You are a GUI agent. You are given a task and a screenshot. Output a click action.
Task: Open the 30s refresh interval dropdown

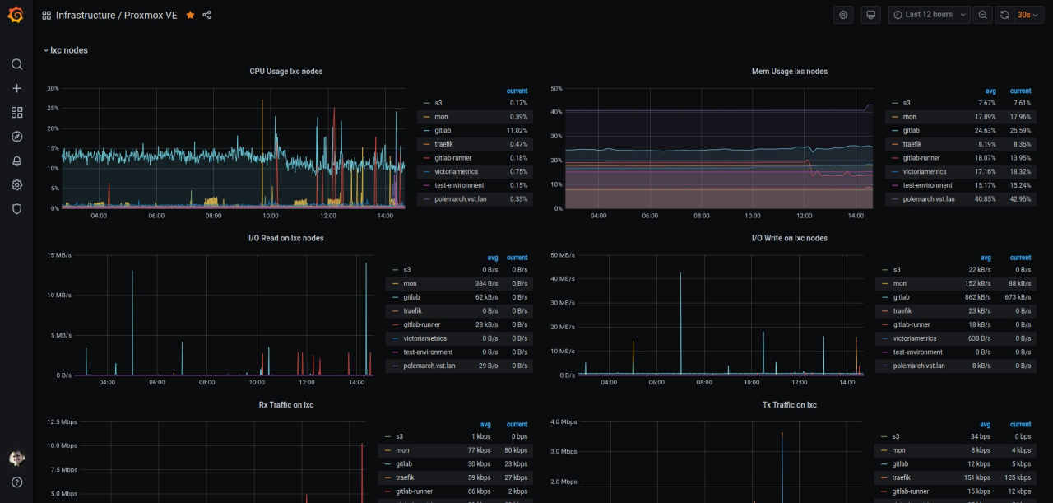click(1029, 15)
